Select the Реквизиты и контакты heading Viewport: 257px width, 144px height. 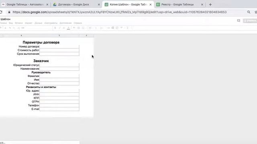click(x=41, y=87)
